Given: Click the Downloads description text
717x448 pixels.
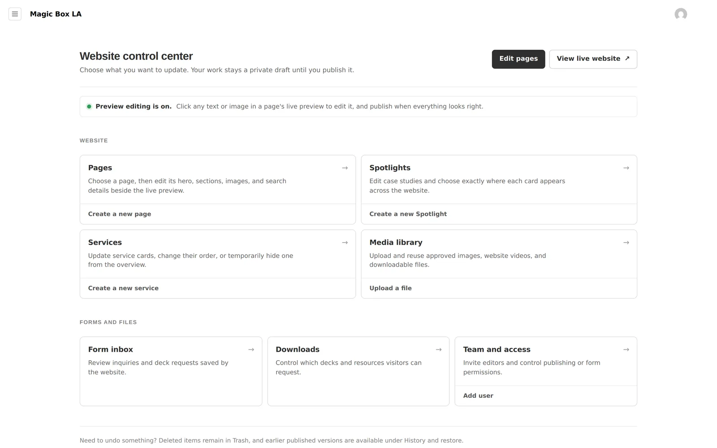Looking at the screenshot, I should click(349, 367).
